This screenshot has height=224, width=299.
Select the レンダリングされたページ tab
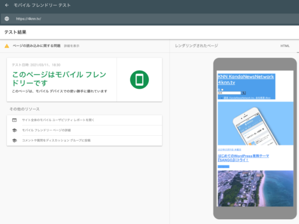point(196,46)
